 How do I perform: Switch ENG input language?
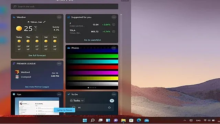click(x=198, y=121)
